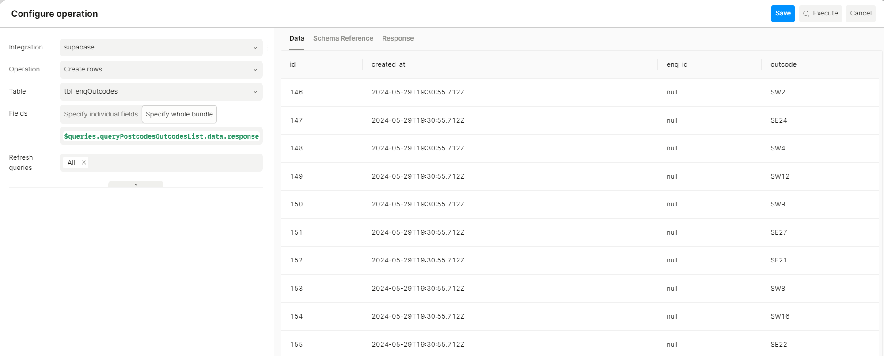Expand the settings panel collapse chevron

[x=136, y=184]
